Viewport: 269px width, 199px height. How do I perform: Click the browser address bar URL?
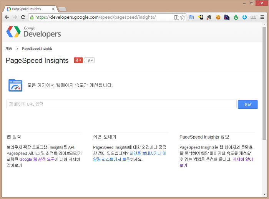pyautogui.click(x=96, y=17)
